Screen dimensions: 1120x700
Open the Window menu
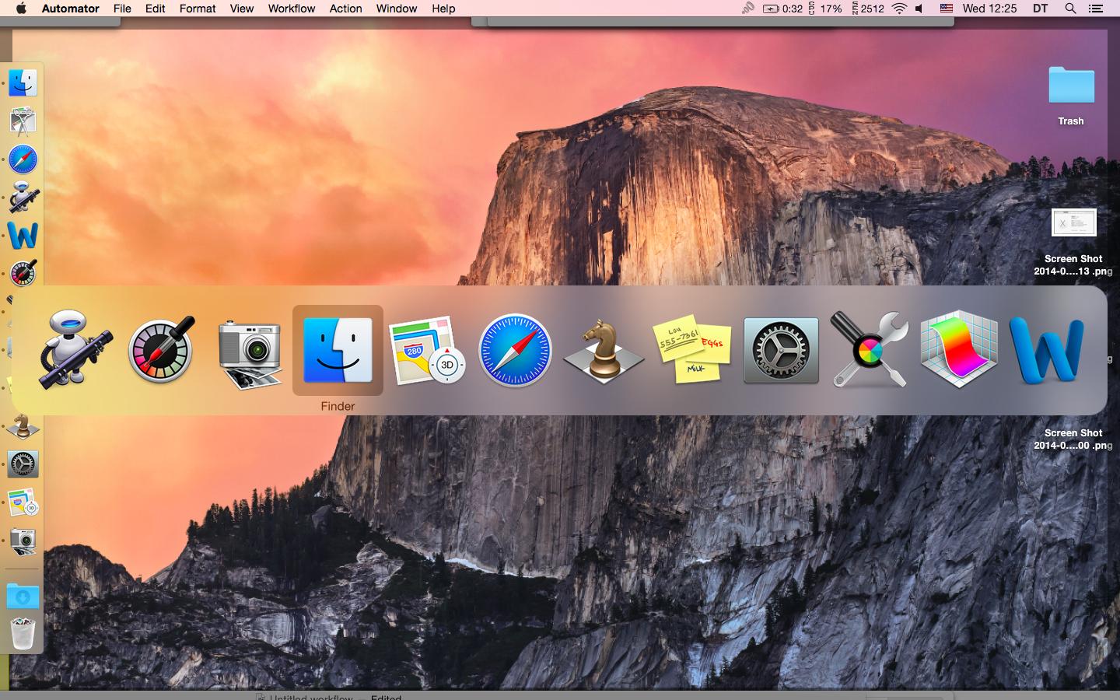[x=397, y=9]
